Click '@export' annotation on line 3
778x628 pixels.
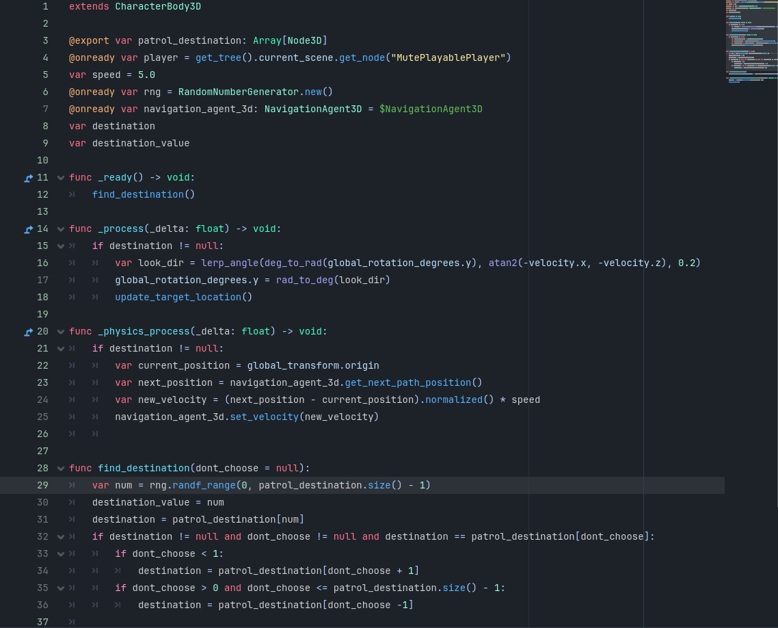click(x=89, y=41)
